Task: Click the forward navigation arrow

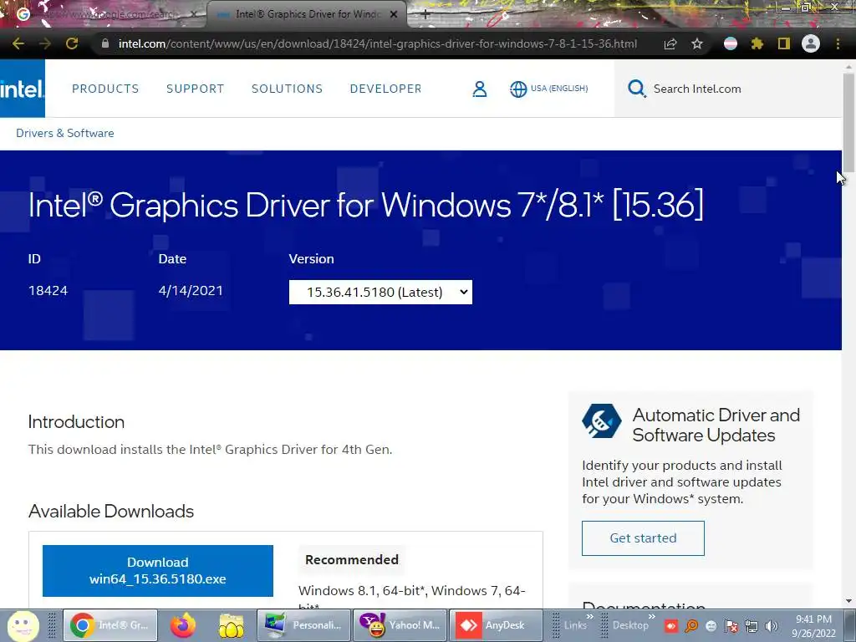Action: point(45,43)
